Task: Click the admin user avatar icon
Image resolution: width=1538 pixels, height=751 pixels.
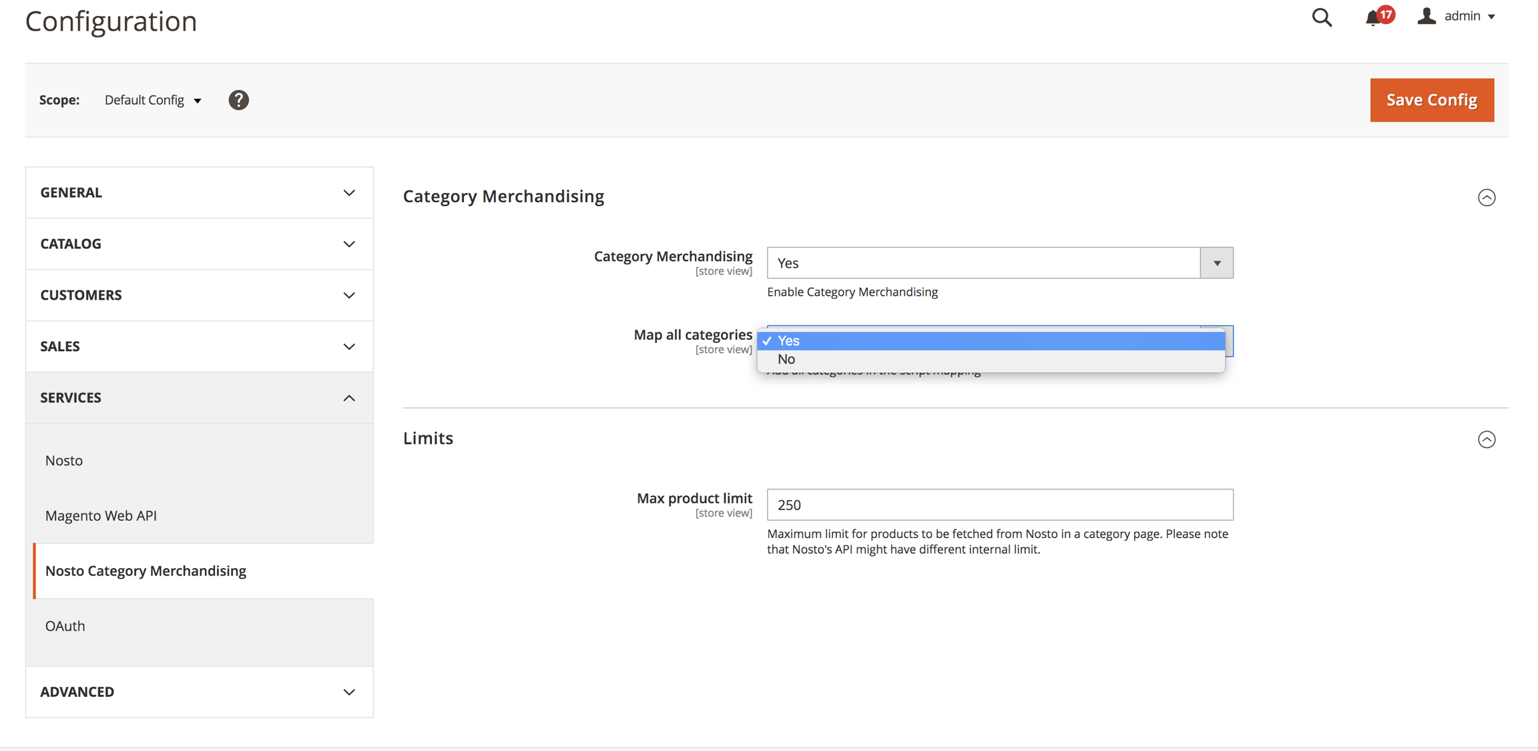Action: point(1427,16)
